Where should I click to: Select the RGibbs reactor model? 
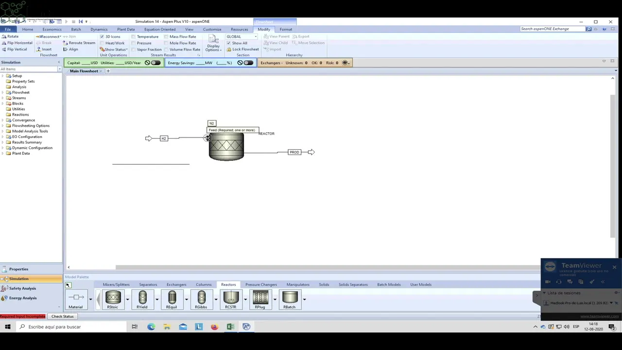click(x=201, y=299)
